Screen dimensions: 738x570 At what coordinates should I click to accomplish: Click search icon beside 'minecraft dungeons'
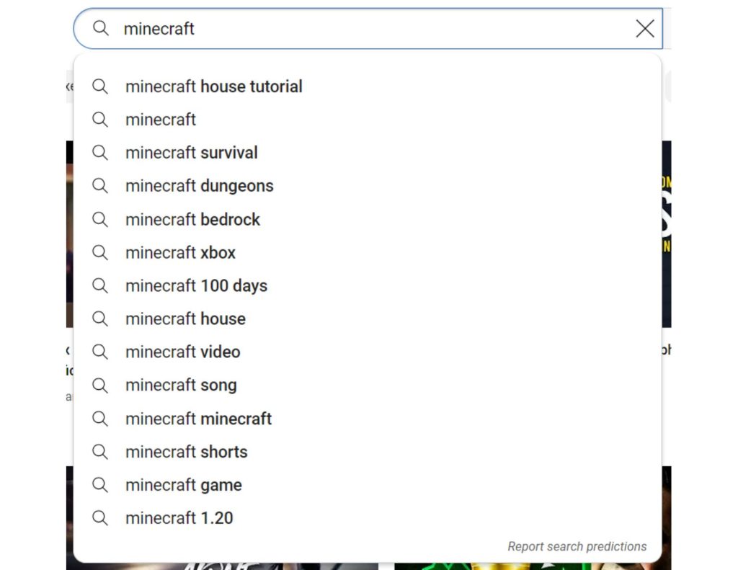99,186
